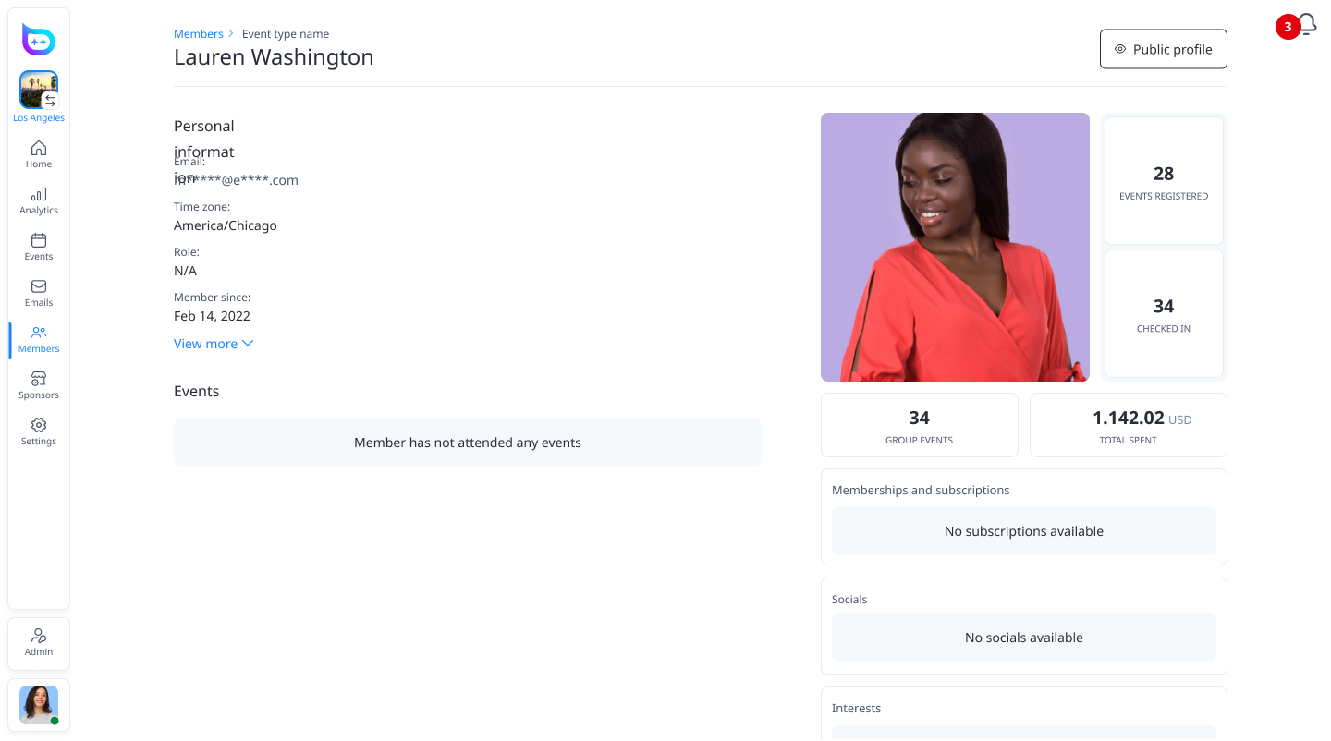Click the Group Events stat card

click(x=919, y=425)
